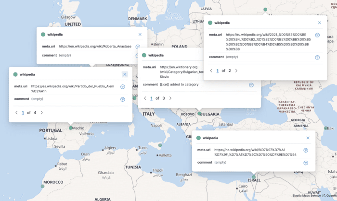Filter by he.wikipedia.org meta.uri value

pos(306,150)
